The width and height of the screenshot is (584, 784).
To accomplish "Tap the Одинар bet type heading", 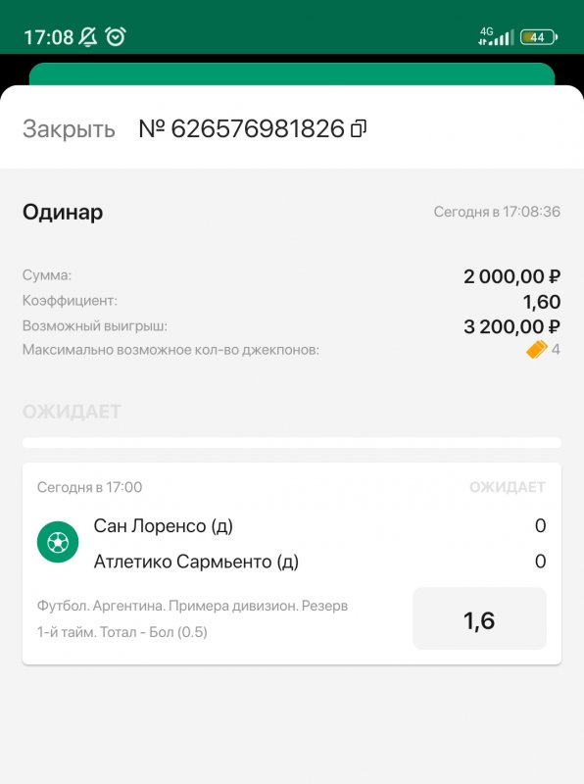I will (x=63, y=212).
